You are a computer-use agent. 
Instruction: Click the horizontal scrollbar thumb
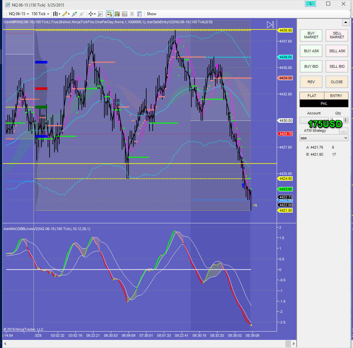tap(288, 344)
